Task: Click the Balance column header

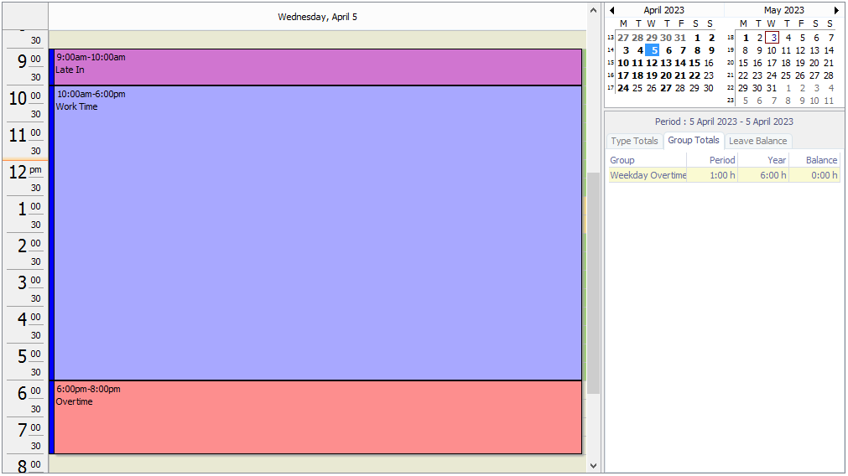Action: [821, 160]
